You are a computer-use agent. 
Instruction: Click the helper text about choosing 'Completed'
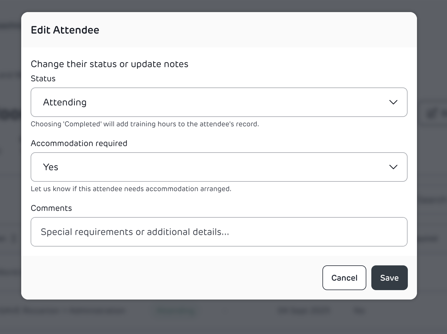point(145,124)
